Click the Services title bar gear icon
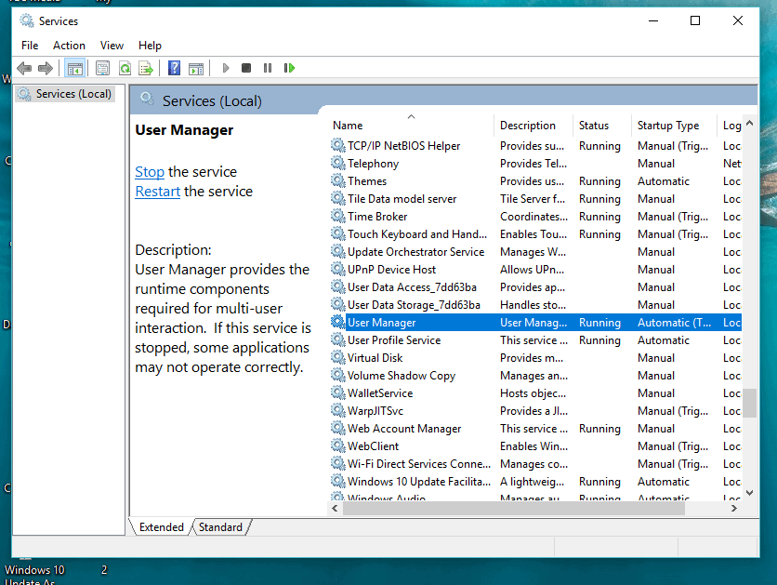The height and width of the screenshot is (585, 777). (27, 20)
